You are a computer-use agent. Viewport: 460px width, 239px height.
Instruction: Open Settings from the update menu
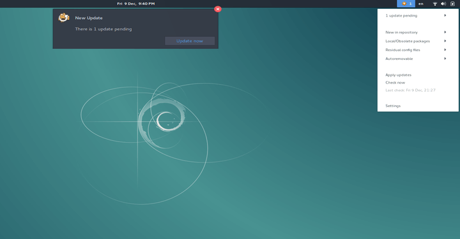(393, 106)
